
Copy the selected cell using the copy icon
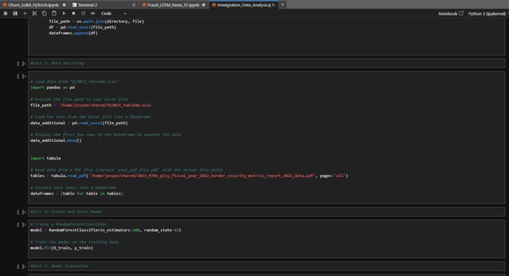point(44,13)
